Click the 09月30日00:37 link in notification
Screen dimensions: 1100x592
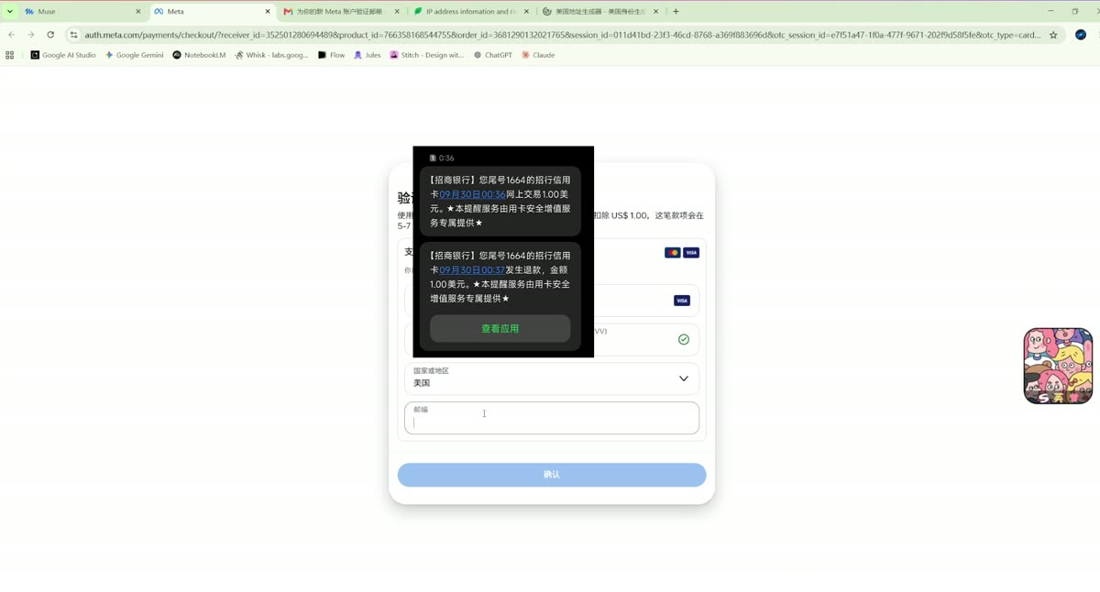tap(472, 270)
